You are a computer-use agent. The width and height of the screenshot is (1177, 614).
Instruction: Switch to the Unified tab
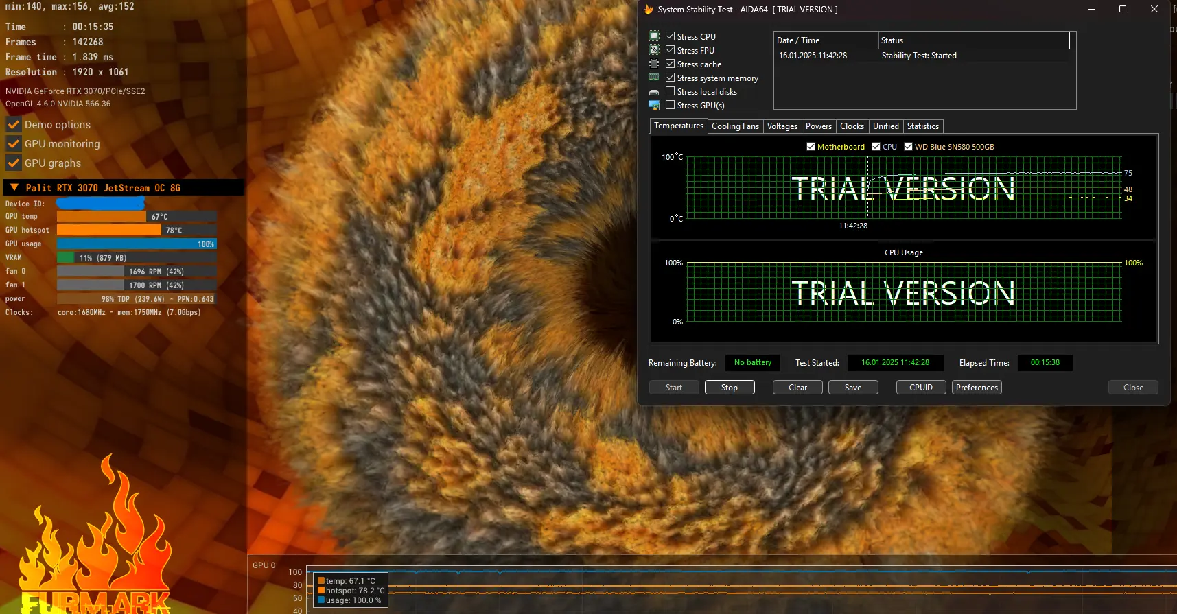click(886, 126)
